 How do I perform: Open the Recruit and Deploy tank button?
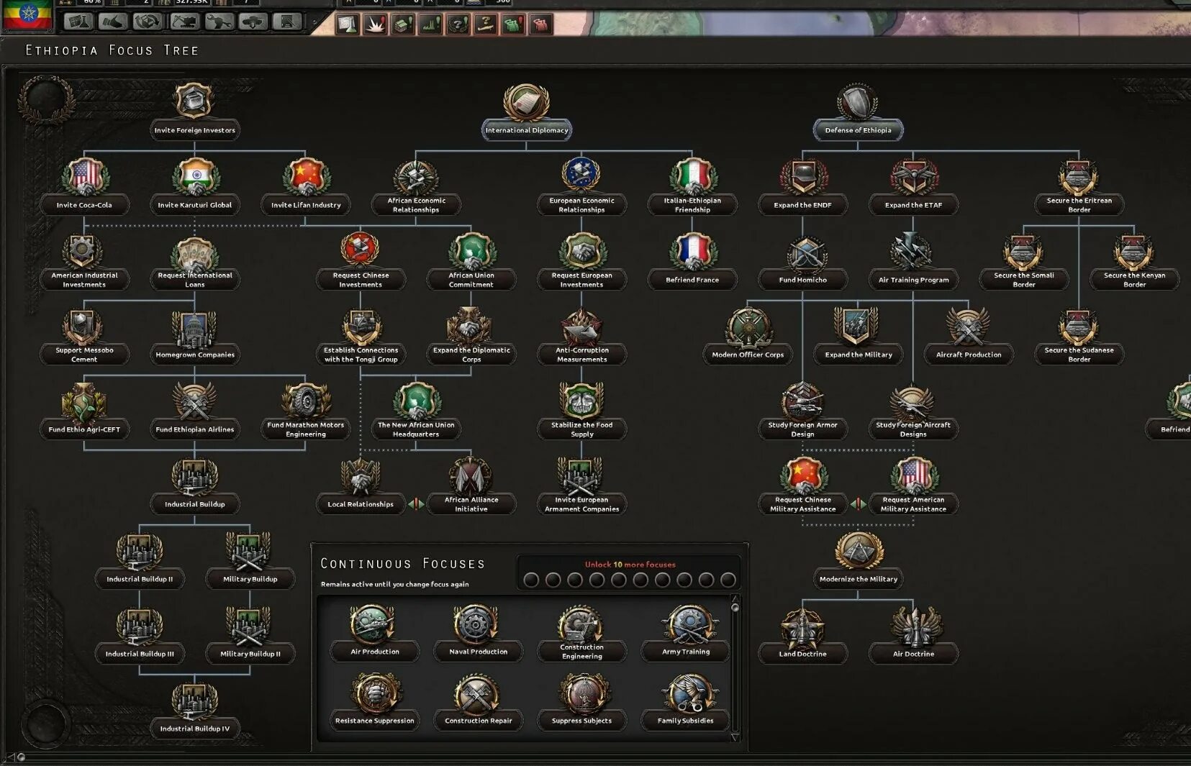[253, 22]
